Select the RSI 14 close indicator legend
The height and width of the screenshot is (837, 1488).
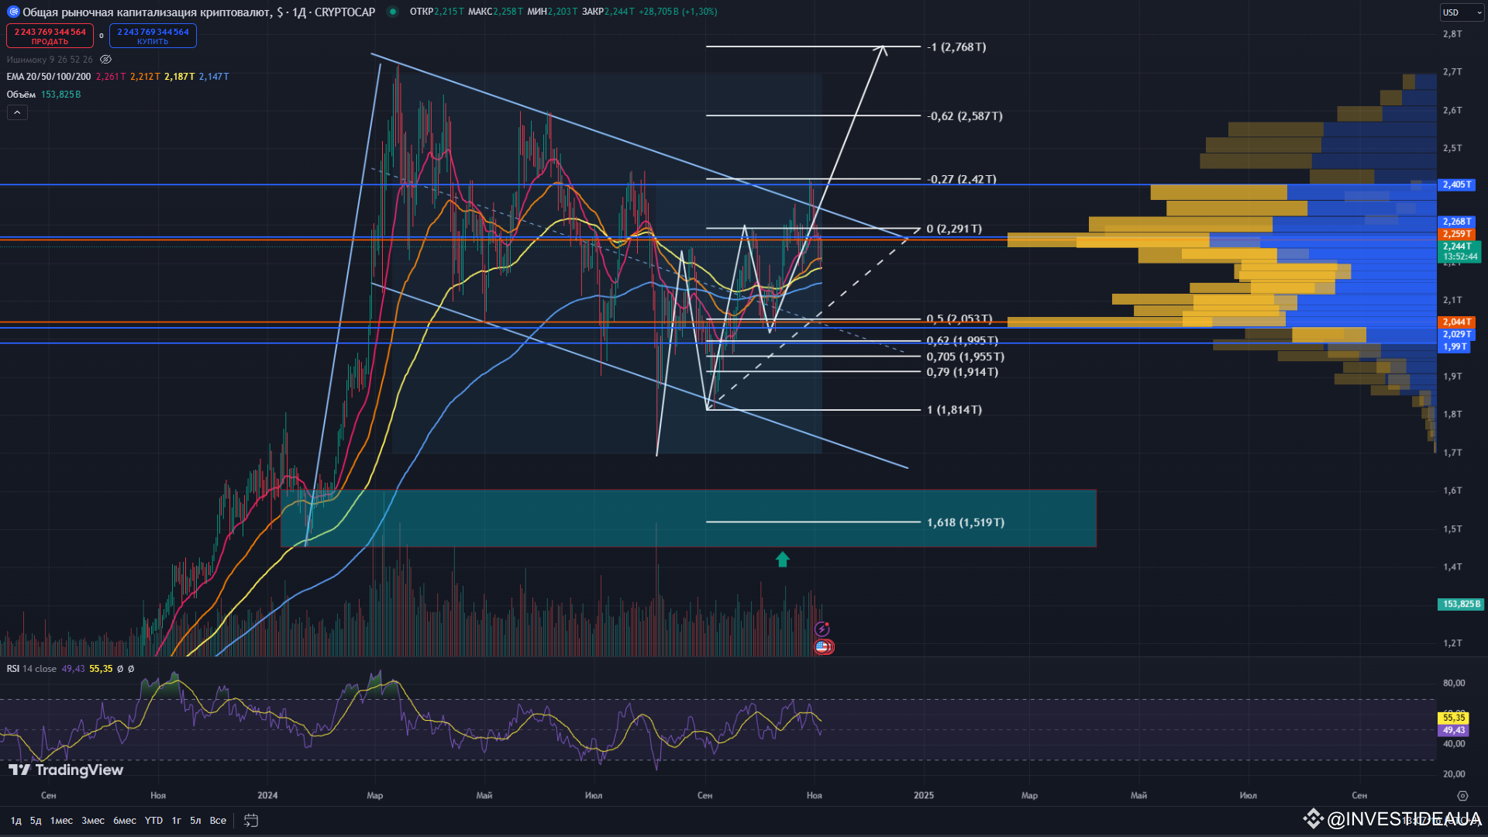click(31, 669)
